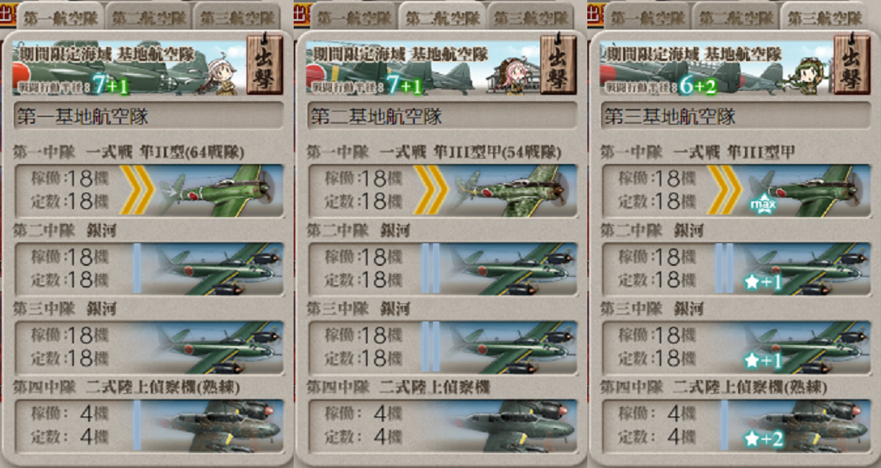881x468 pixels.
Task: Click the max improvement star icon
Action: (763, 206)
